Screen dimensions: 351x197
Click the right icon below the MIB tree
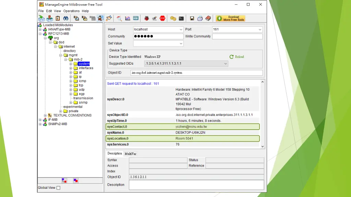[x=76, y=181]
